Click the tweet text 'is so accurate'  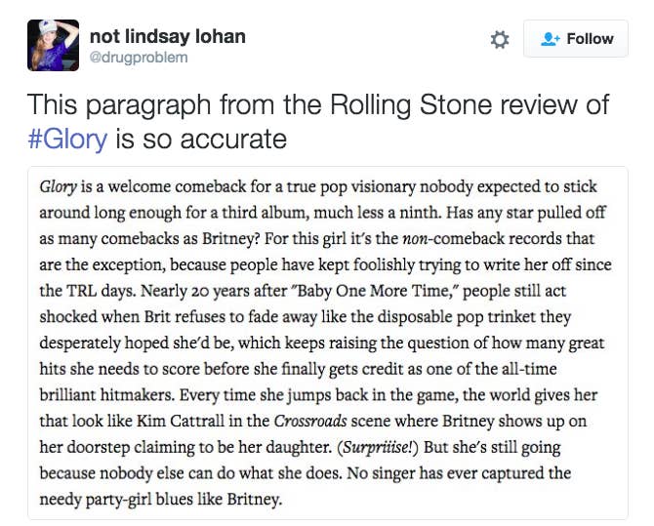pyautogui.click(x=201, y=139)
